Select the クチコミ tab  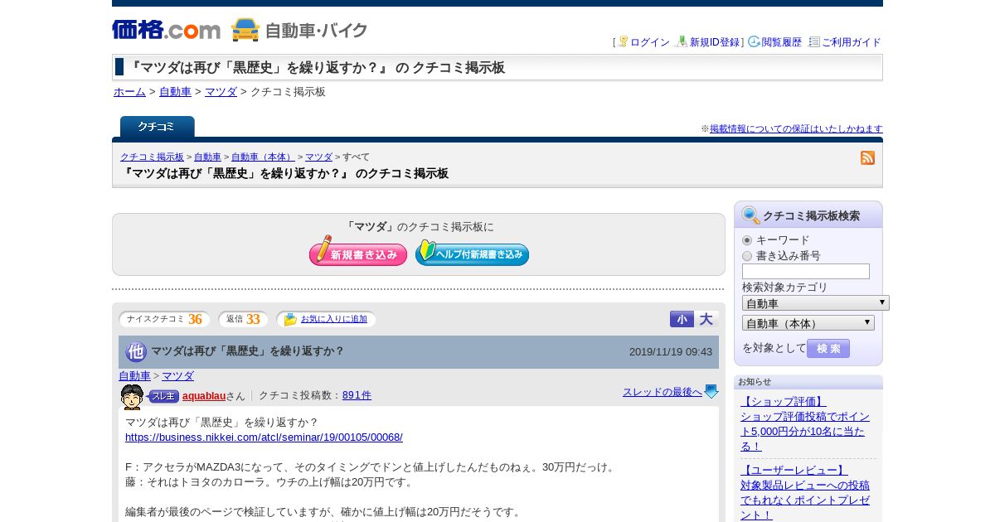[157, 127]
